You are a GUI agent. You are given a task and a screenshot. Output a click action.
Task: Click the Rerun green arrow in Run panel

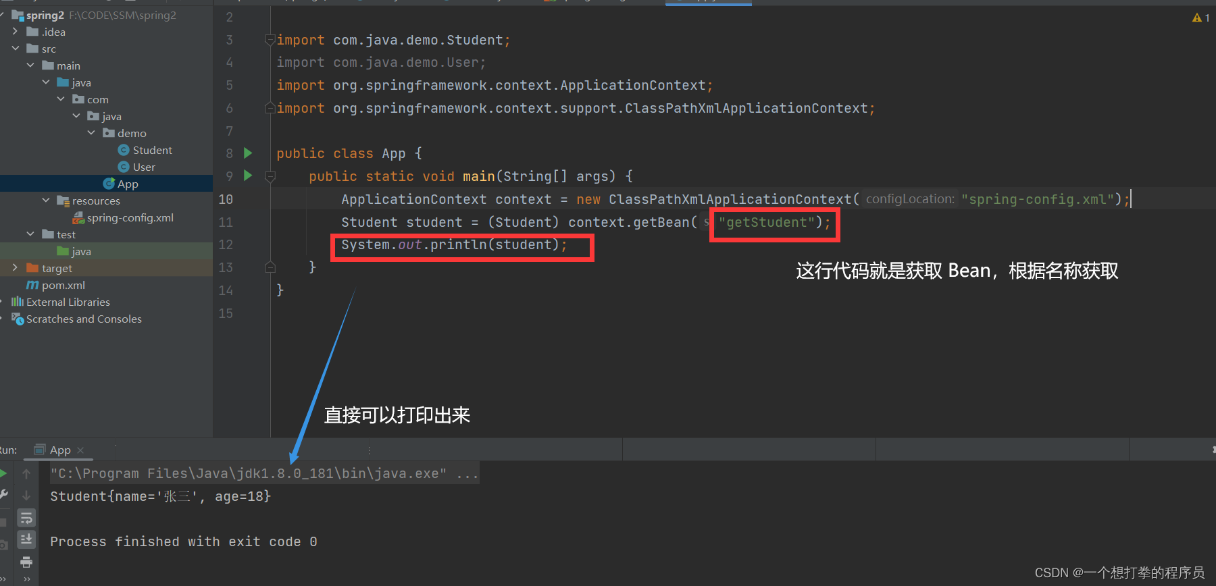[x=3, y=474]
